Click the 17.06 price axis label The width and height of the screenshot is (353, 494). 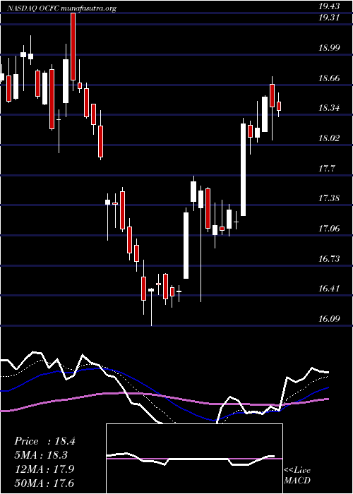pos(329,229)
